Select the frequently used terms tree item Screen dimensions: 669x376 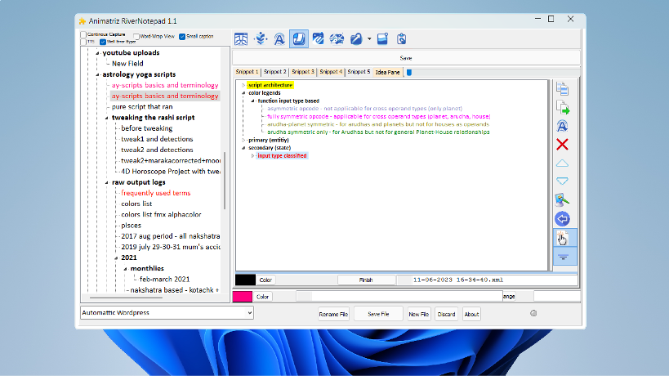click(156, 193)
